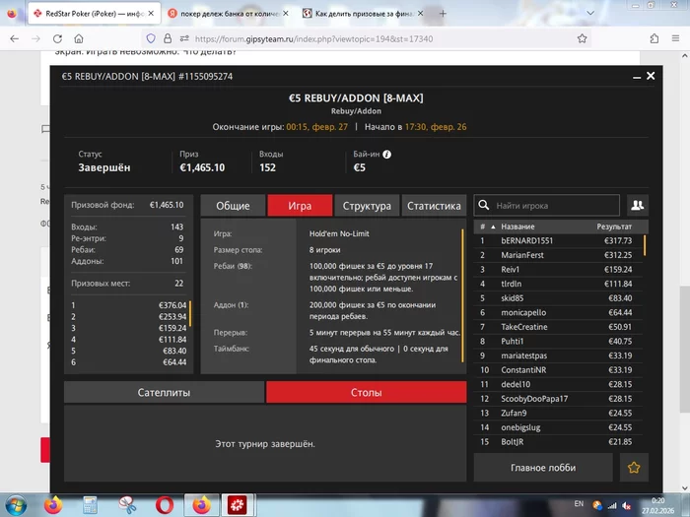
Task: Click the EN language indicator
Action: (x=579, y=504)
